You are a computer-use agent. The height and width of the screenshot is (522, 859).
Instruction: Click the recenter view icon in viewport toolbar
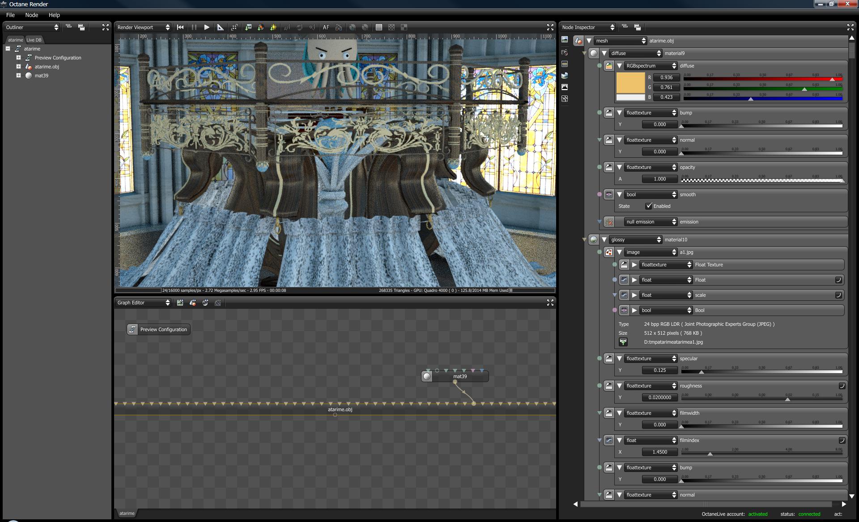[234, 27]
